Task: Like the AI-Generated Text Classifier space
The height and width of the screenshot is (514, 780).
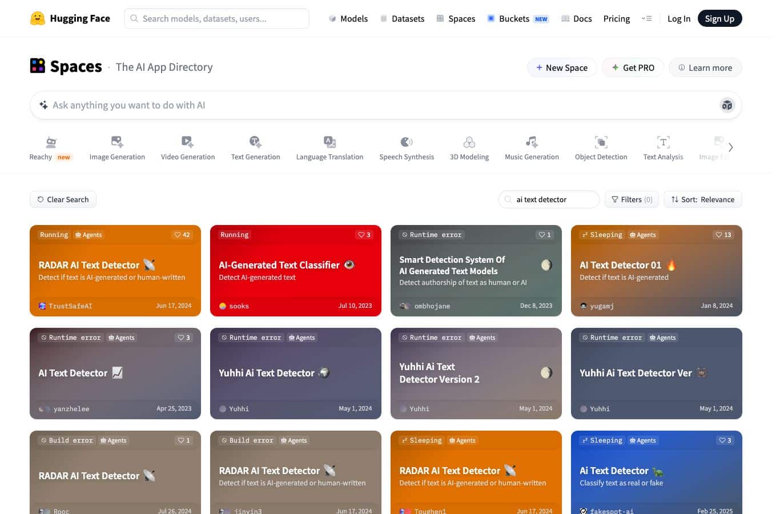Action: [x=364, y=235]
